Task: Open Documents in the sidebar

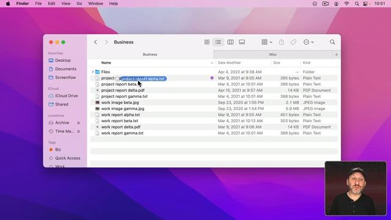Action: pos(65,69)
